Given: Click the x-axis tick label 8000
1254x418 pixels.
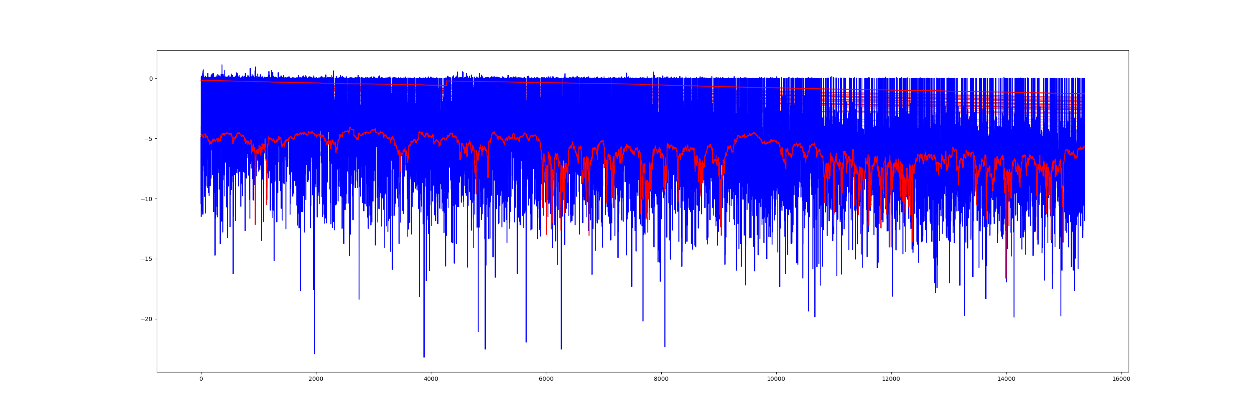Looking at the screenshot, I should (661, 379).
